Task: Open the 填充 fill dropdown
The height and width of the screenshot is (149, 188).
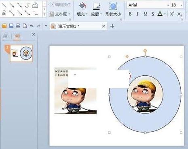Action: 82,9
